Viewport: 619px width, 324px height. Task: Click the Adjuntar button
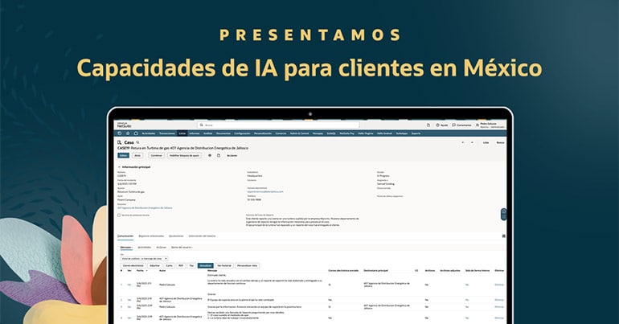(154, 265)
